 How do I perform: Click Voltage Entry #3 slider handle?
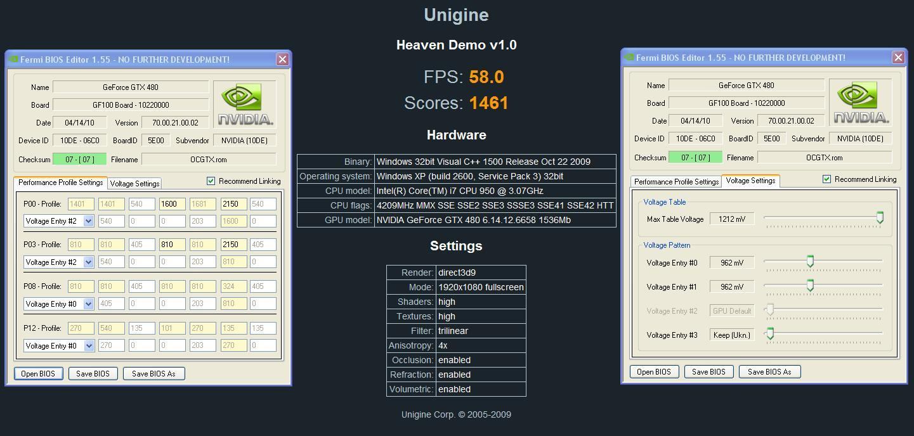click(x=770, y=333)
